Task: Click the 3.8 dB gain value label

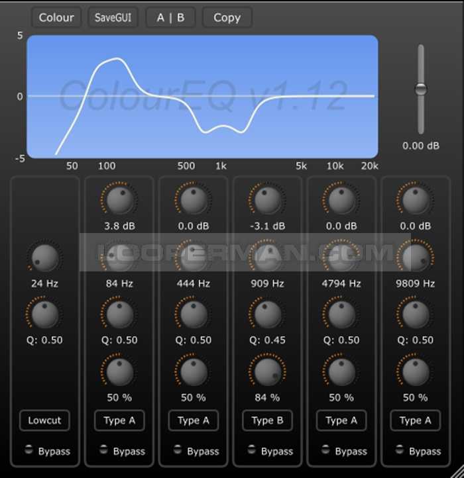Action: click(119, 226)
